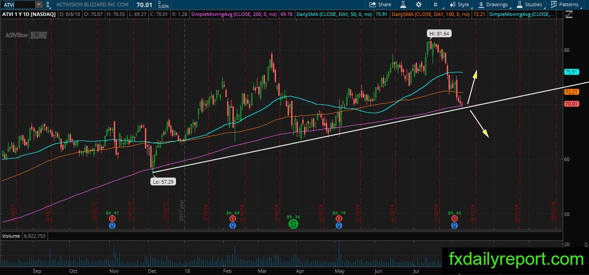The width and height of the screenshot is (589, 275).
Task: Open the August earnings phone icon ($0.62)
Action: tap(455, 219)
